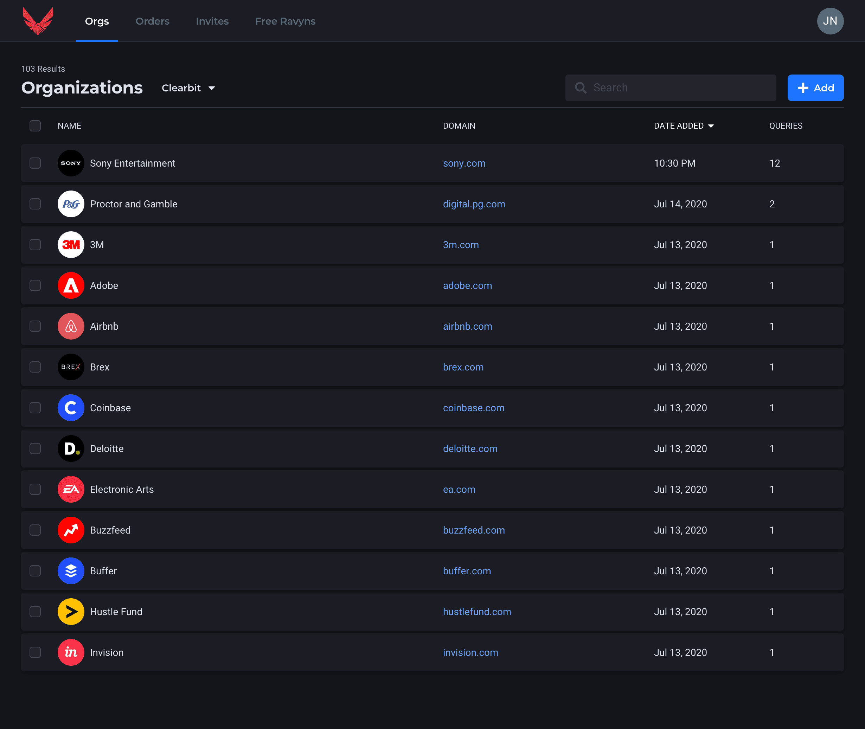
Task: Click the Adobe logo icon
Action: [x=71, y=285]
